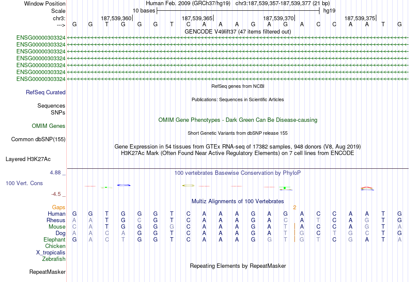Click the Zebrafish alignment row label
Image resolution: width=409 pixels, height=282 pixels.
point(54,259)
